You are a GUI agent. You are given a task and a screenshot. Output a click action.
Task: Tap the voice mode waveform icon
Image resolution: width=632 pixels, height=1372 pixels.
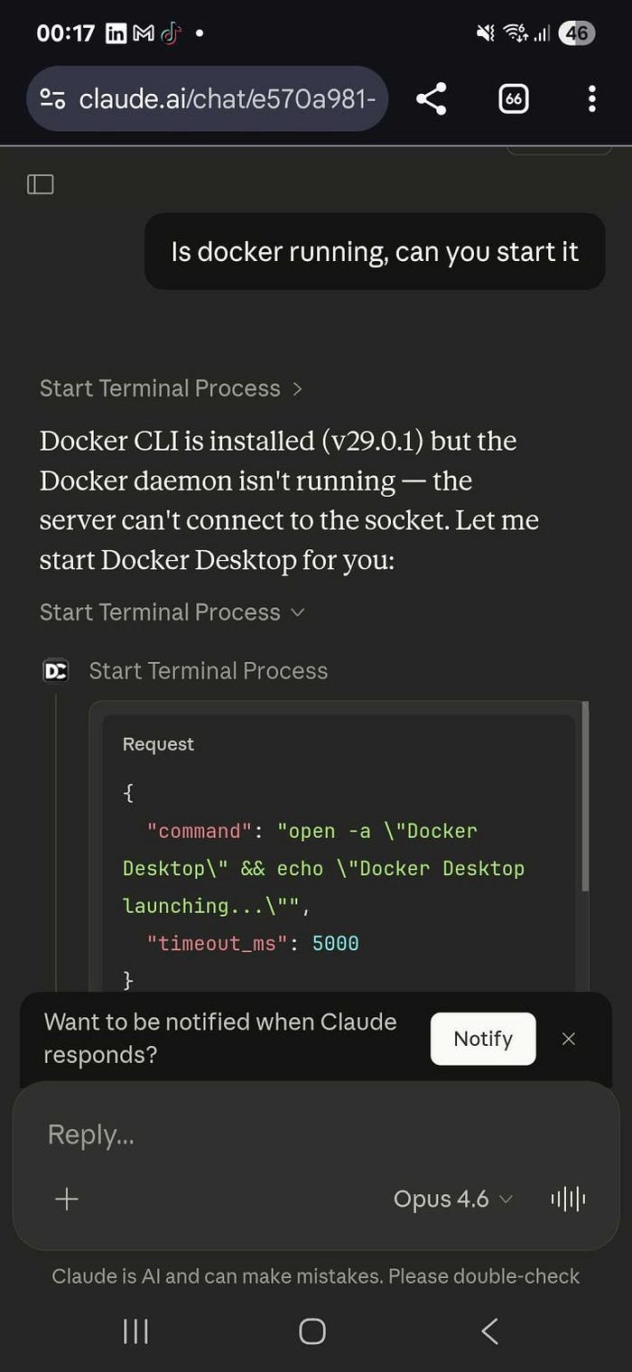(568, 1199)
